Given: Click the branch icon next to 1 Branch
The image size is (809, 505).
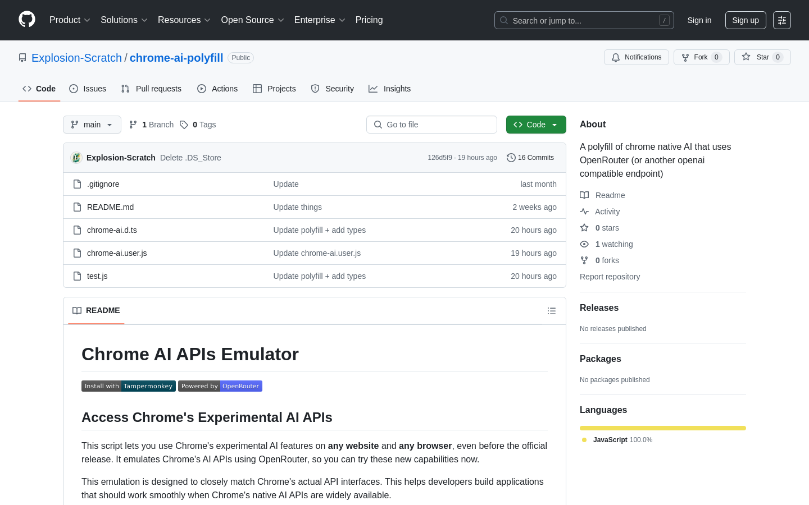Looking at the screenshot, I should [133, 125].
